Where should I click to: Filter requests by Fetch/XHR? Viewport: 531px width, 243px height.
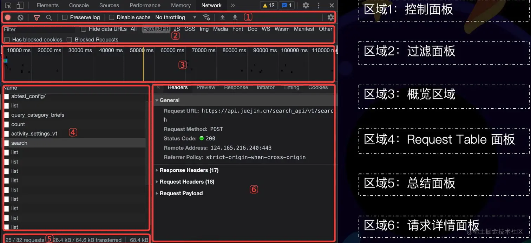coord(156,29)
